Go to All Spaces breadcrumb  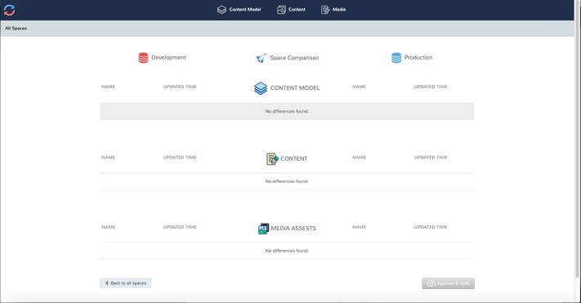(x=16, y=28)
